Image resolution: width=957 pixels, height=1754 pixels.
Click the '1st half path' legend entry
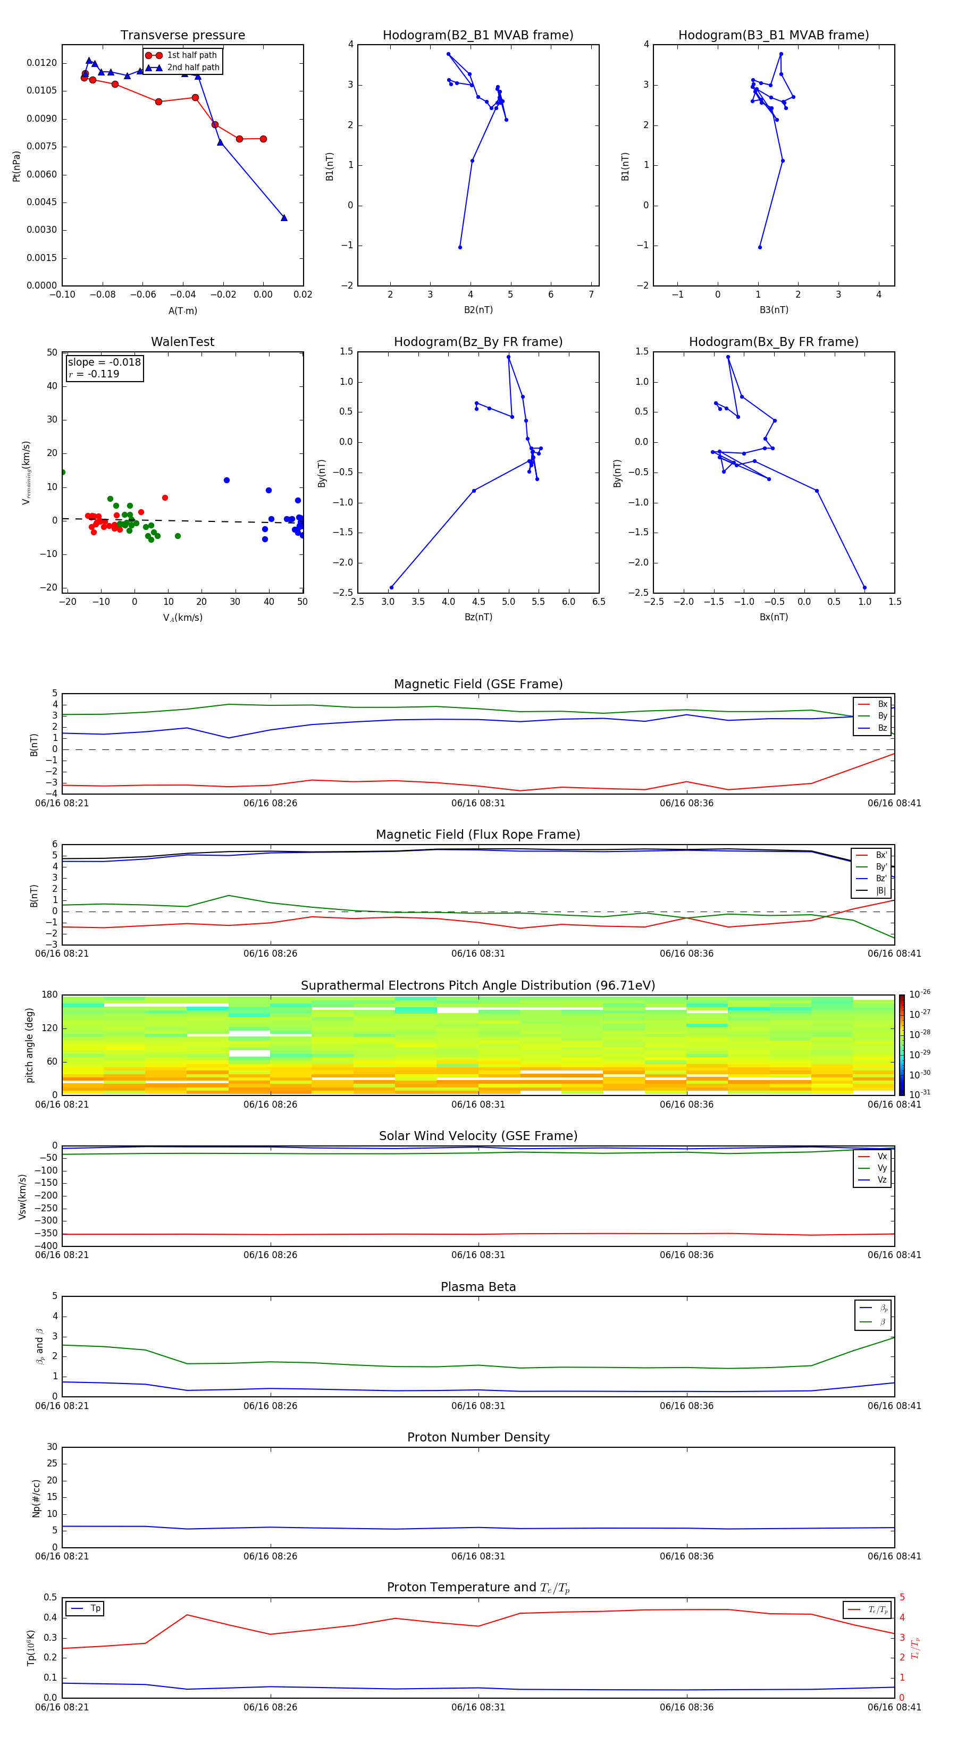[x=182, y=55]
